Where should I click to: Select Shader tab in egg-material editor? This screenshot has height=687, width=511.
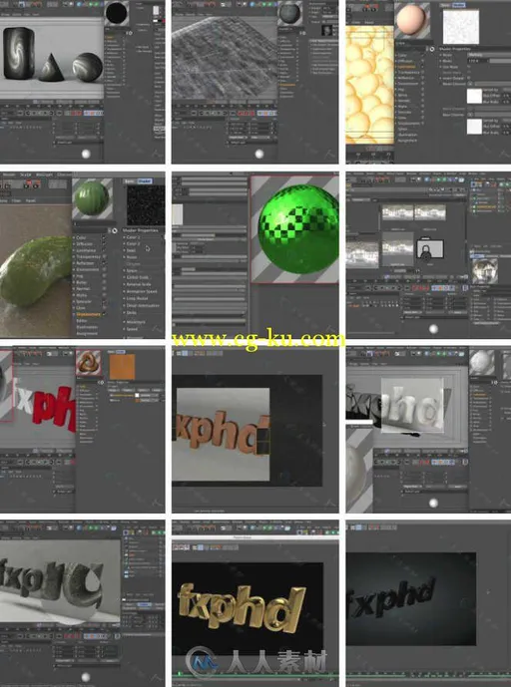[458, 5]
